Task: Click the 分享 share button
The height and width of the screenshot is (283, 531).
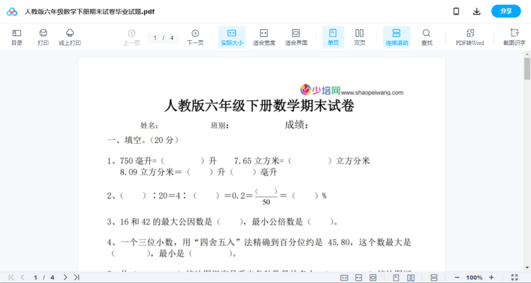Action: tap(506, 11)
